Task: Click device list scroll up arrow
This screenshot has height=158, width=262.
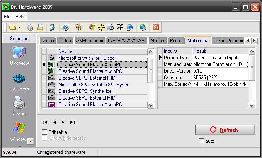Action: click(151, 51)
